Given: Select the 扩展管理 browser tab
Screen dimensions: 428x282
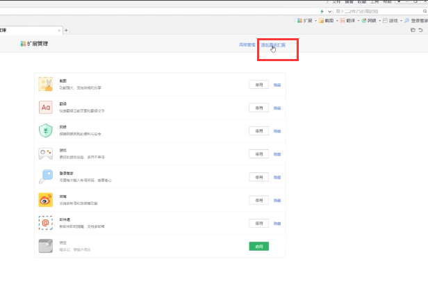Looking at the screenshot, I should 30,31.
